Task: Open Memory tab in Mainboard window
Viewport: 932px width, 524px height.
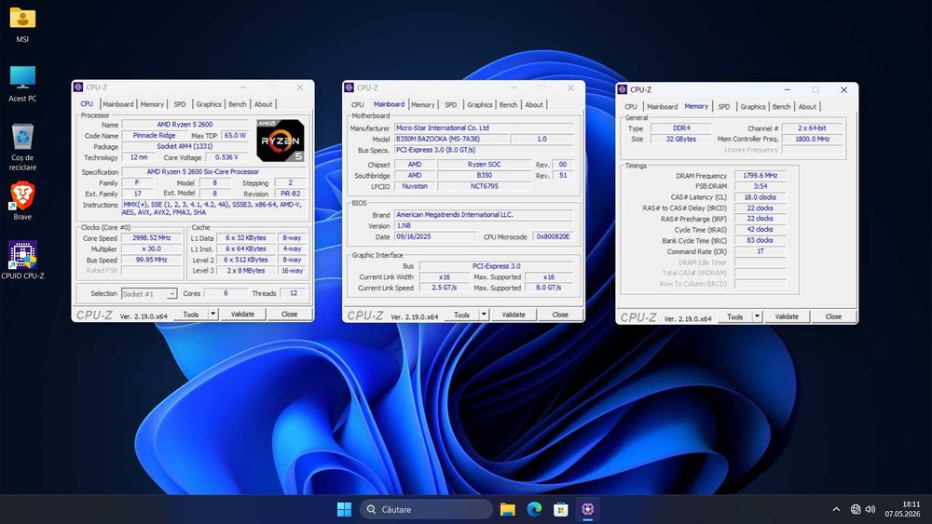Action: pyautogui.click(x=422, y=105)
